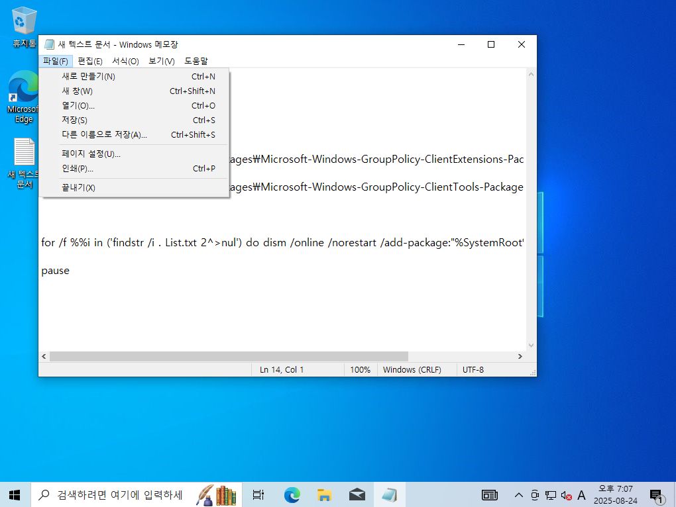Select 다른 이름으로 저장(A)... menu entry
This screenshot has width=676, height=507.
135,135
